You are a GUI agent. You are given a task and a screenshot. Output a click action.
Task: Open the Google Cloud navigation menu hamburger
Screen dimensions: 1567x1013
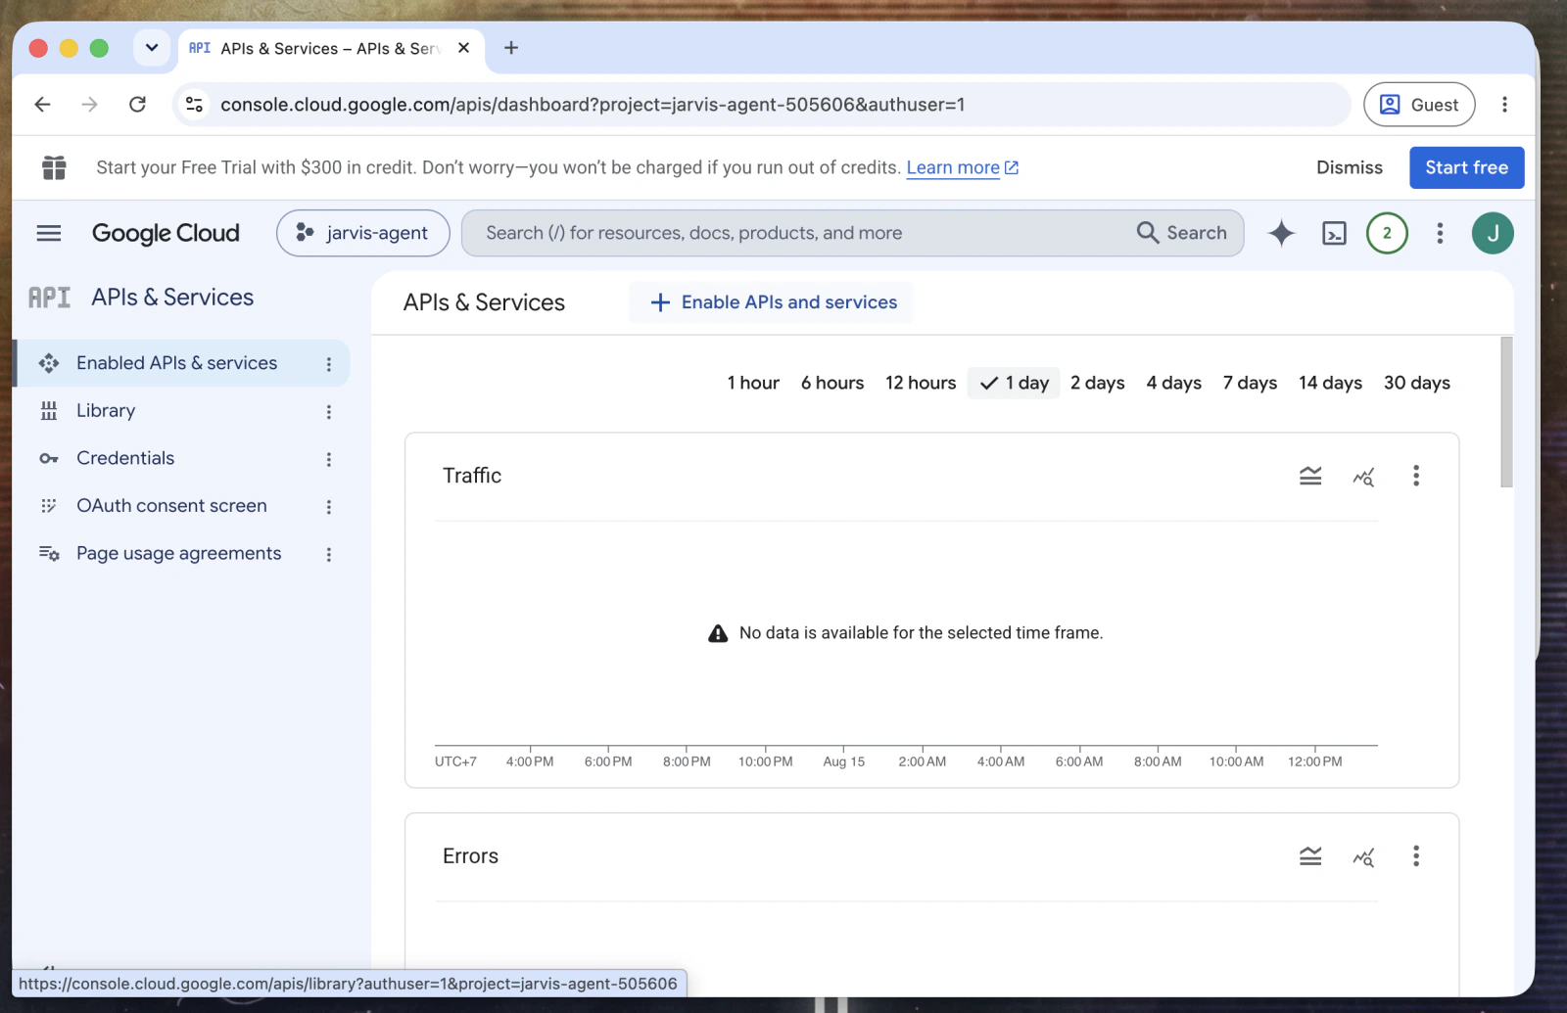[x=48, y=233]
